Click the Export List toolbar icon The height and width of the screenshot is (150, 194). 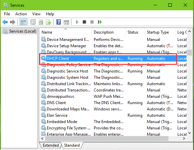click(48, 22)
